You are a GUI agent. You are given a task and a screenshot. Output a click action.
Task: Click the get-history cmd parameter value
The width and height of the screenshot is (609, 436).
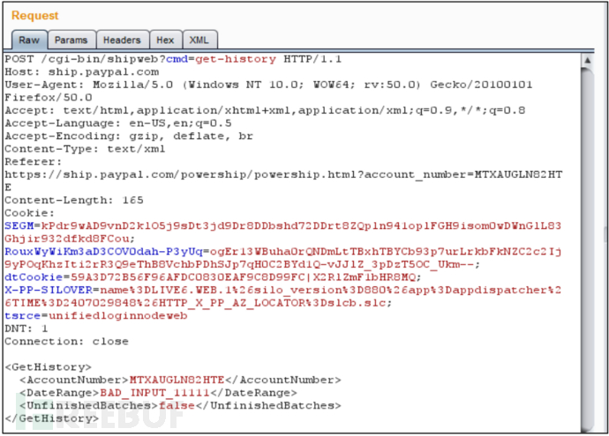pos(236,59)
